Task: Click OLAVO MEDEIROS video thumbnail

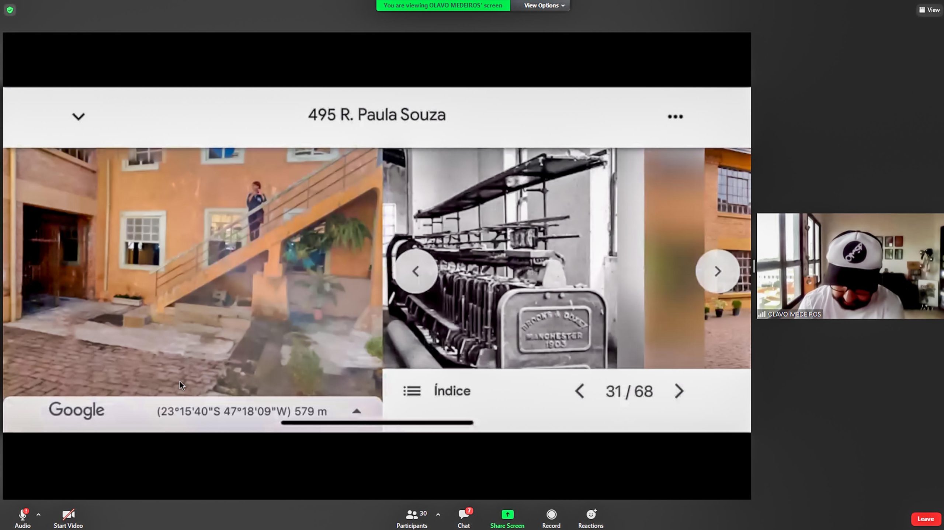Action: 850,266
